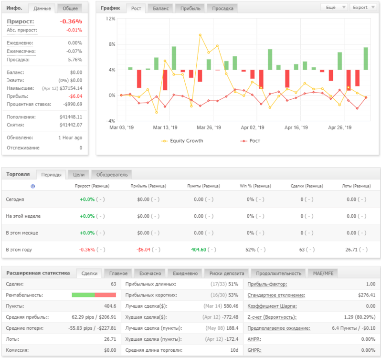
Task: Click the $276.41 standard deviation value
Action: point(367,295)
